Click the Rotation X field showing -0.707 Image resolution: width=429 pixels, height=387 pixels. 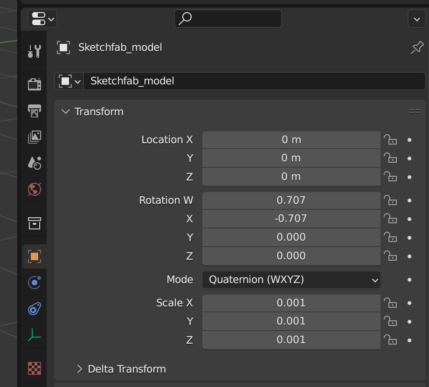291,219
